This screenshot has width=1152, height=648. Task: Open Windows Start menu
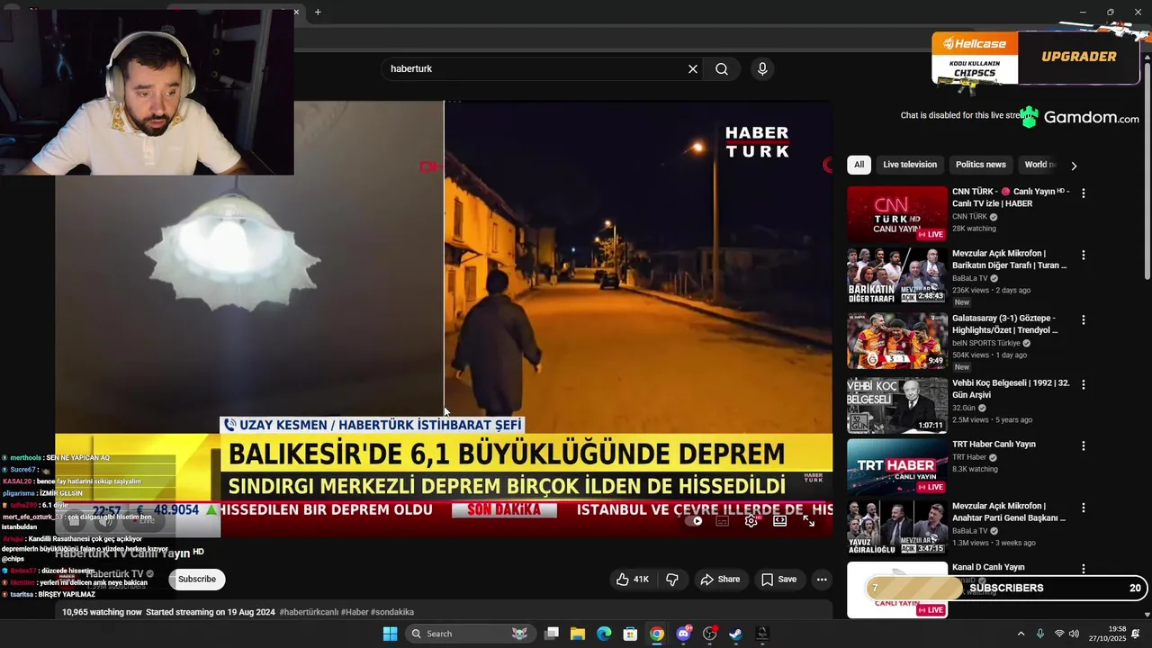(x=390, y=634)
